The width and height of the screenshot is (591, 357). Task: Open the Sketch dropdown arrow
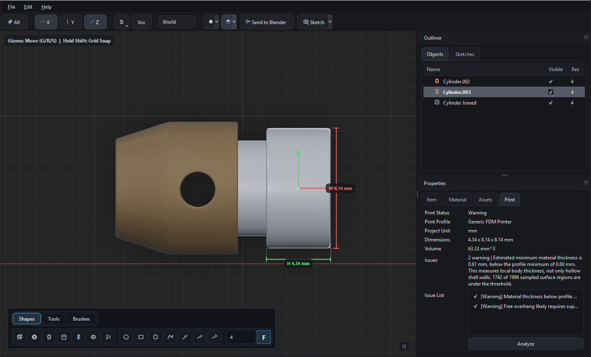pos(330,22)
